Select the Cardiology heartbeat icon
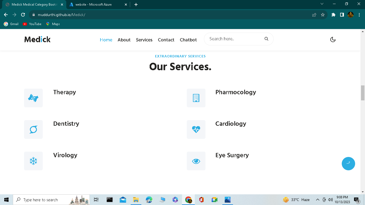365x205 pixels. click(196, 129)
